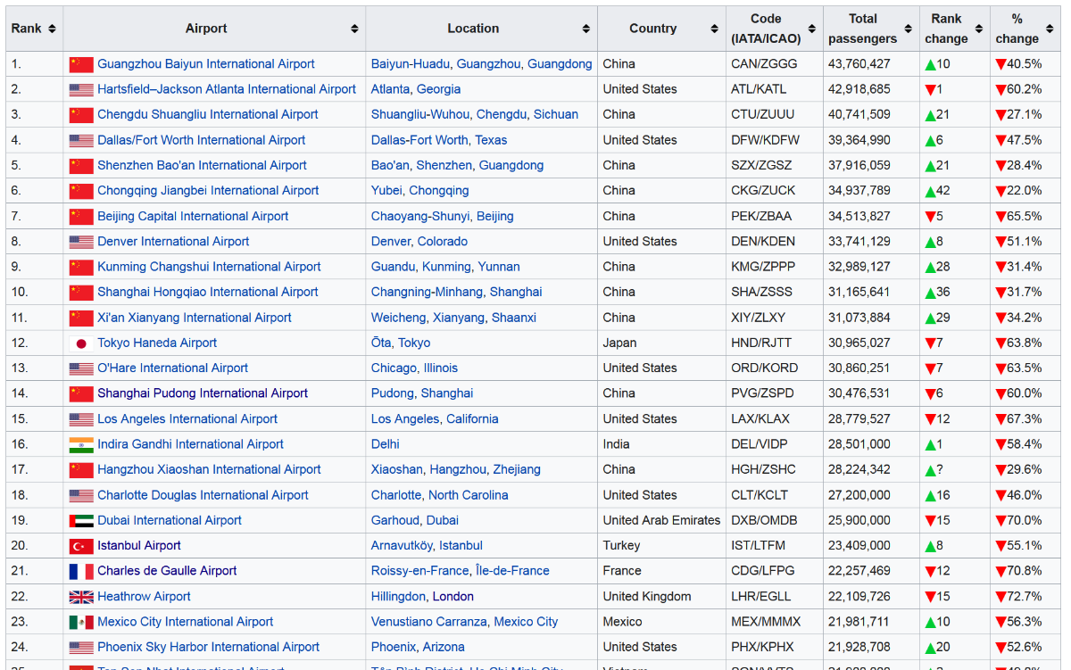Follow the Ōta location link
The height and width of the screenshot is (670, 1071).
(x=381, y=343)
